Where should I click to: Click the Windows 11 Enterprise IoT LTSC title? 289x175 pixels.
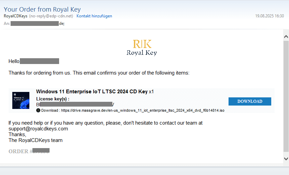pyautogui.click(x=92, y=92)
